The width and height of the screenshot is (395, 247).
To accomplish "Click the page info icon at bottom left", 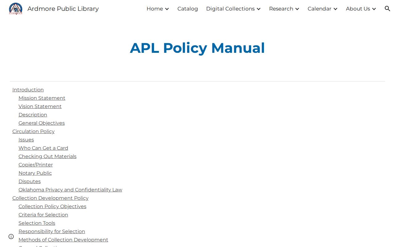I will [x=11, y=237].
